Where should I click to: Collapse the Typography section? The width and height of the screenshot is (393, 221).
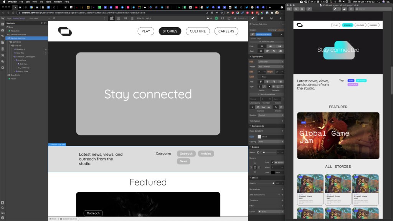coord(250,56)
